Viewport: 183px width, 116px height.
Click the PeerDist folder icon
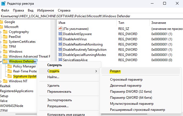pyautogui.click(x=5, y=37)
